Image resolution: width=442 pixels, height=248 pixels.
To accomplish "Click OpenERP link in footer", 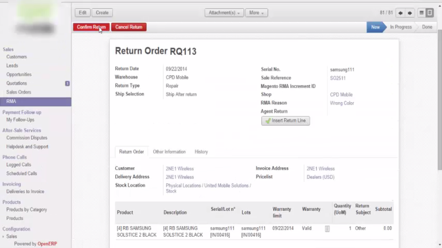I will (x=47, y=244).
